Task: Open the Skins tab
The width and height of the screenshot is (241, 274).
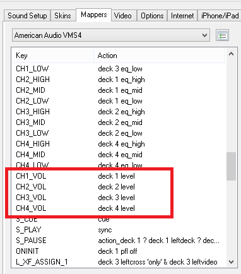Action: tap(62, 16)
